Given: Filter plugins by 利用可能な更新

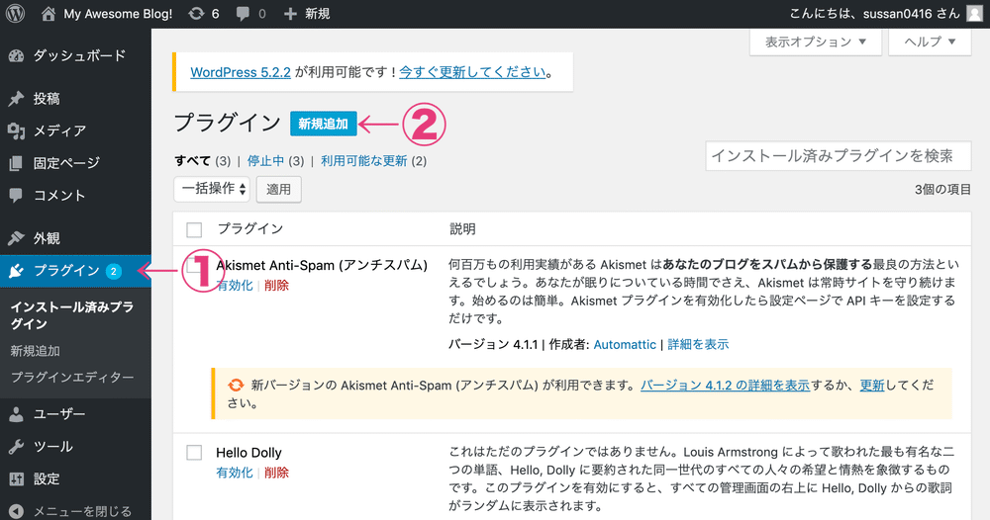Looking at the screenshot, I should pos(363,161).
